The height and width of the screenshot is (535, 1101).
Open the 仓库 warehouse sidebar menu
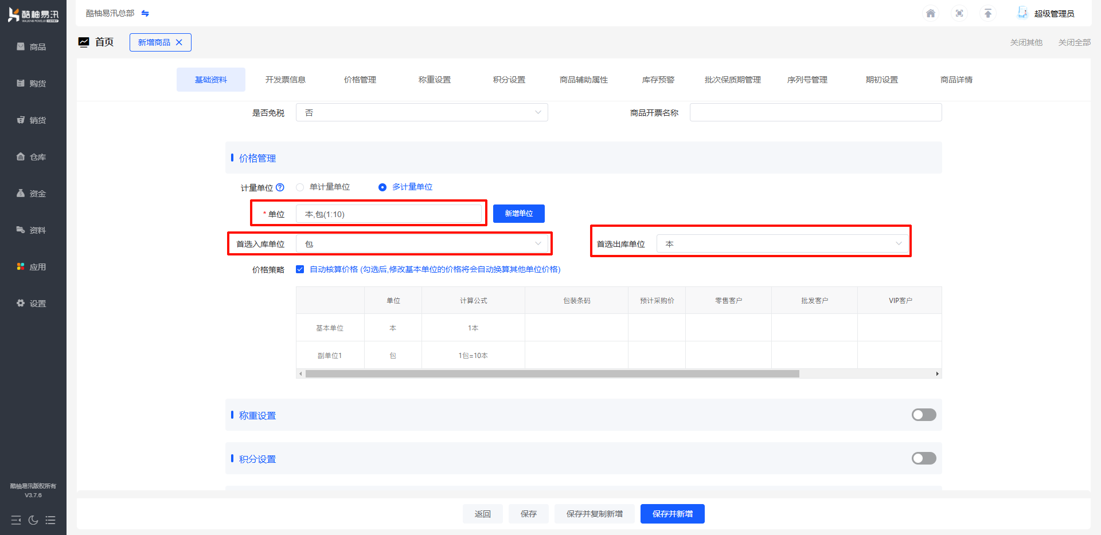click(x=32, y=157)
